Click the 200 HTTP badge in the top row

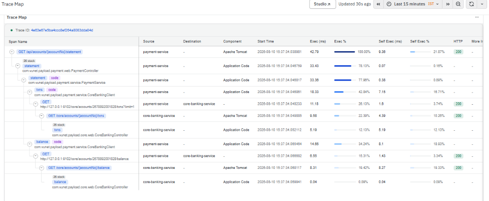coord(458,52)
